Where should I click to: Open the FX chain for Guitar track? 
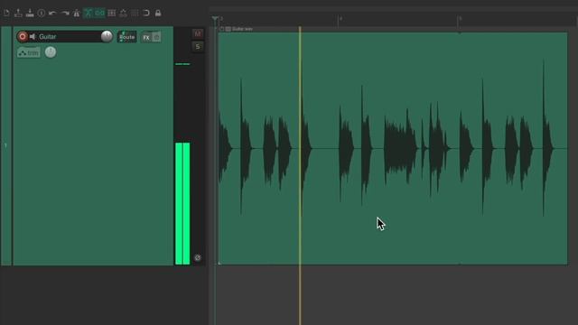(146, 37)
